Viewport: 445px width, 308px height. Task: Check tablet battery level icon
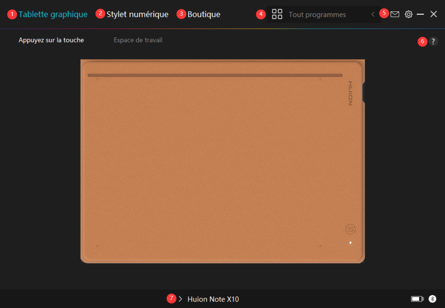tap(418, 299)
